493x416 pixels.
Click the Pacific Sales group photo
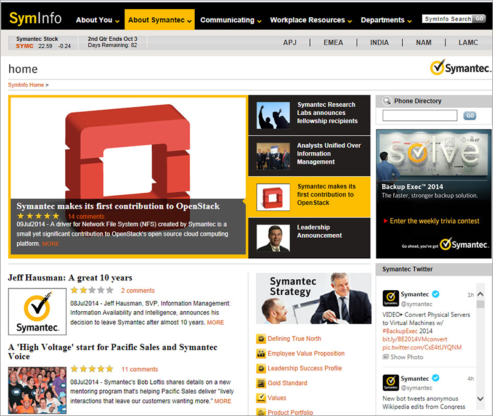37,390
